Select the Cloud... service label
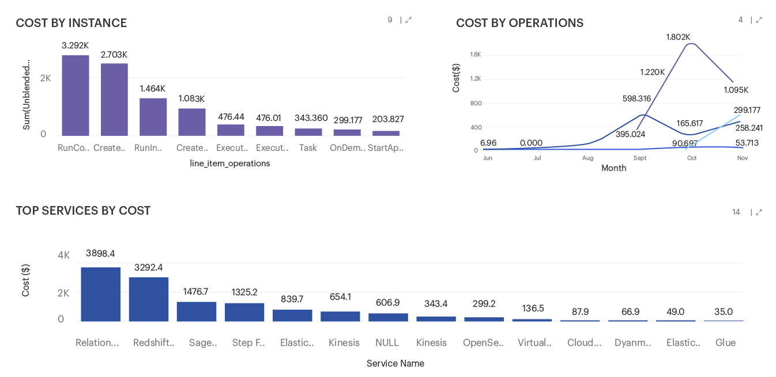Viewport: 776px width, 377px height. [584, 342]
